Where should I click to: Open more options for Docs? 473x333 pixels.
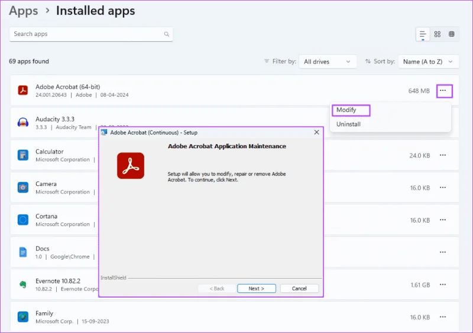442,252
